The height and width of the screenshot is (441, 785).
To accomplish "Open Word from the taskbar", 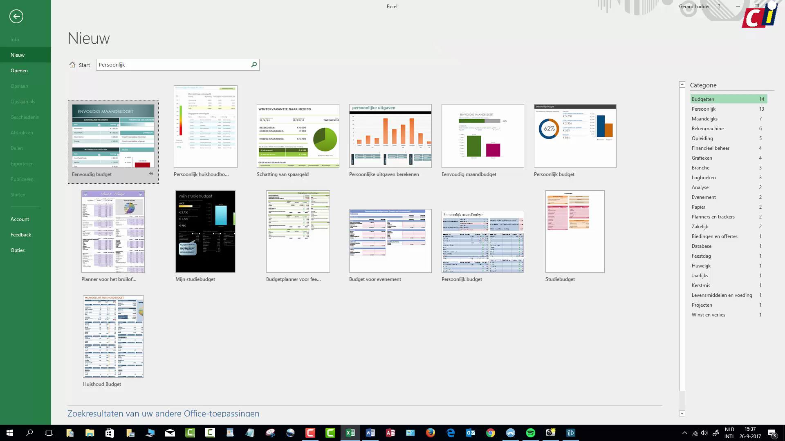I will click(370, 433).
